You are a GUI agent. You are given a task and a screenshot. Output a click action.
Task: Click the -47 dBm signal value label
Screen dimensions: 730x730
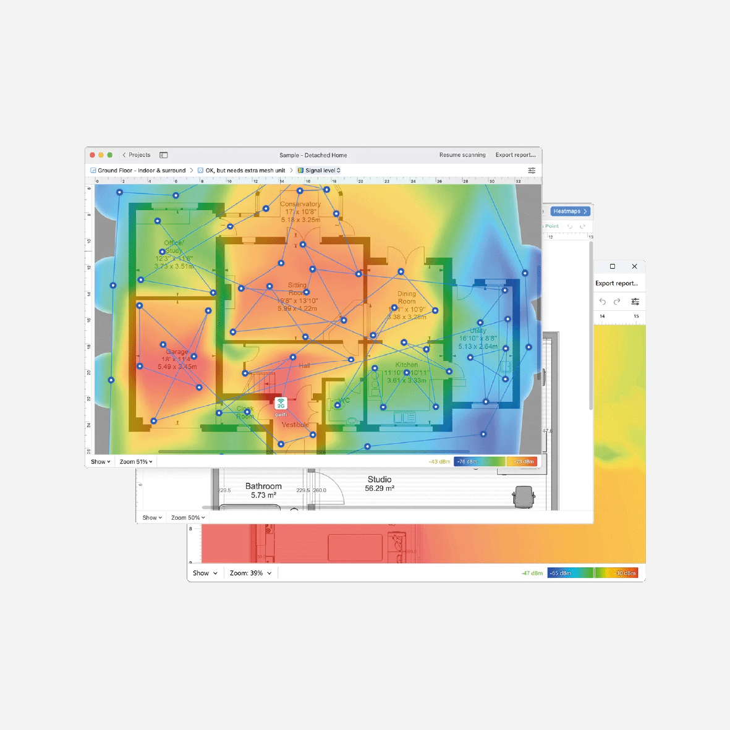pos(532,573)
